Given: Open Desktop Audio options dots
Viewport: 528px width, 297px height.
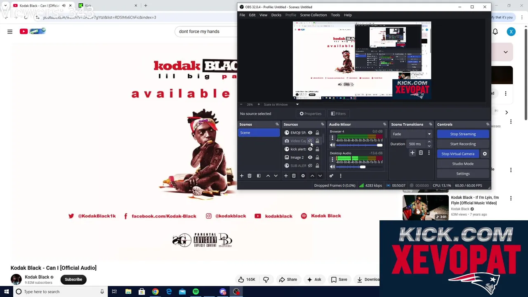Looking at the screenshot, I should [x=332, y=160].
